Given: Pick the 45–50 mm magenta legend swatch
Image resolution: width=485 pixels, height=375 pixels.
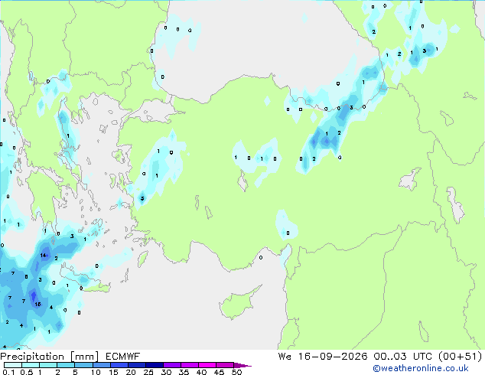Looking at the screenshot, I should (x=225, y=365).
